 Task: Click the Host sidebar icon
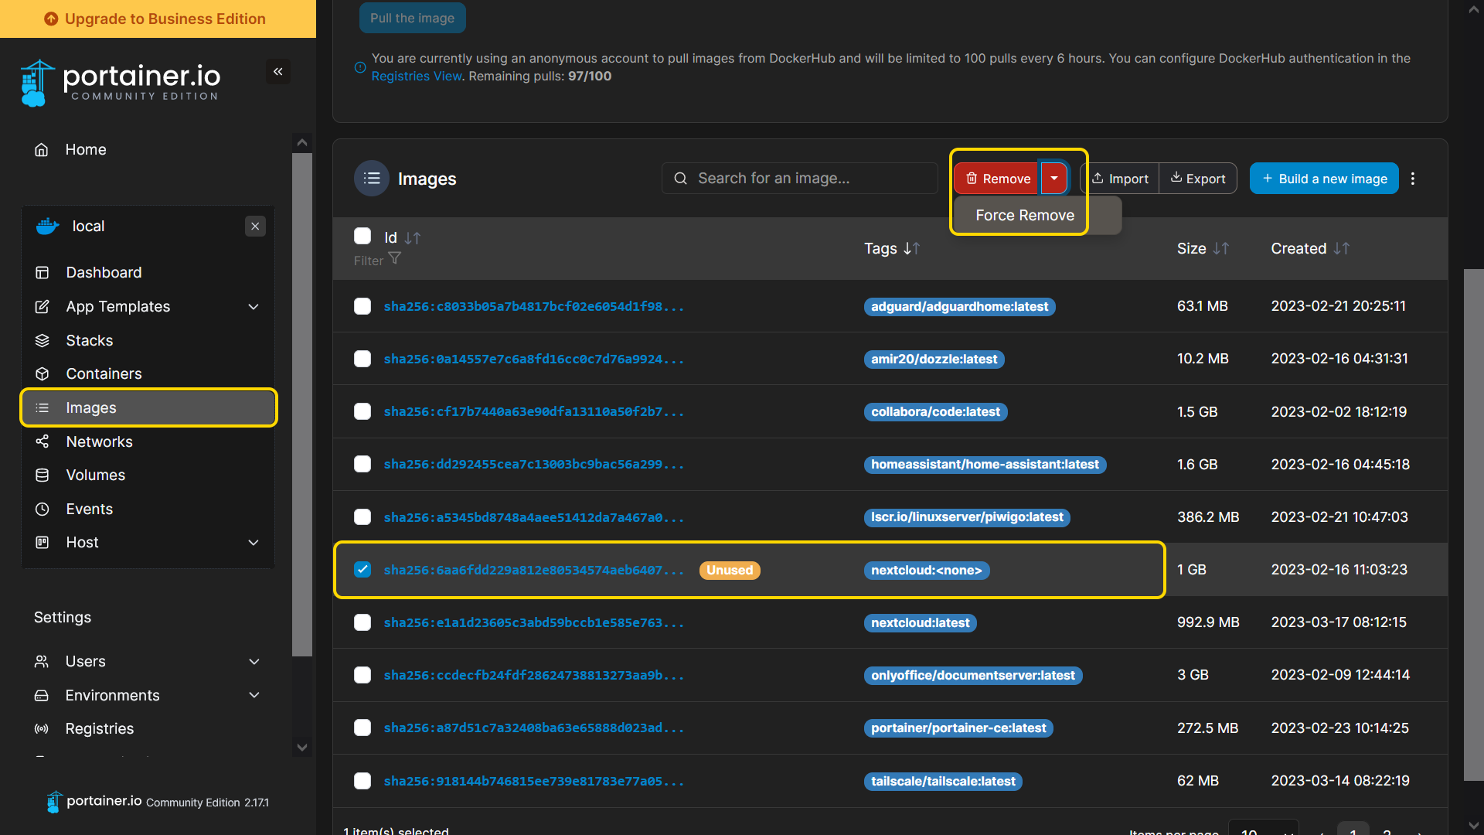(x=43, y=543)
